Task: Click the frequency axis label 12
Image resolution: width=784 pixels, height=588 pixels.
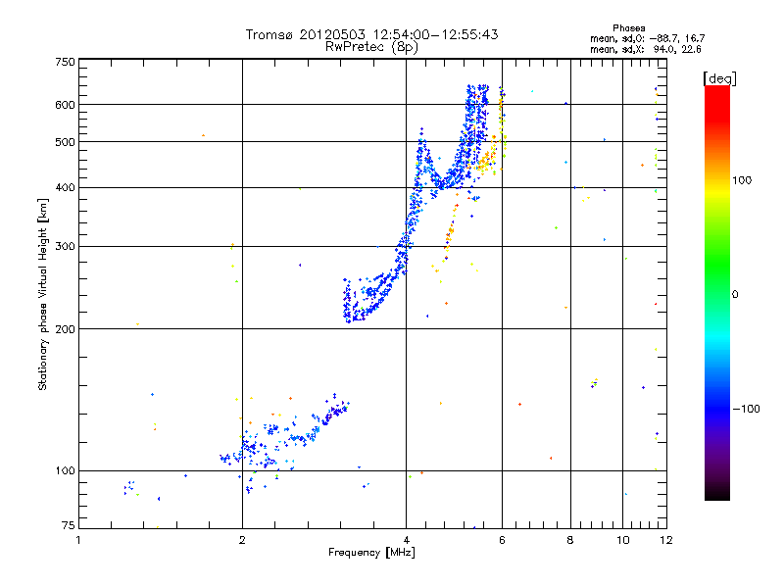Action: click(666, 540)
